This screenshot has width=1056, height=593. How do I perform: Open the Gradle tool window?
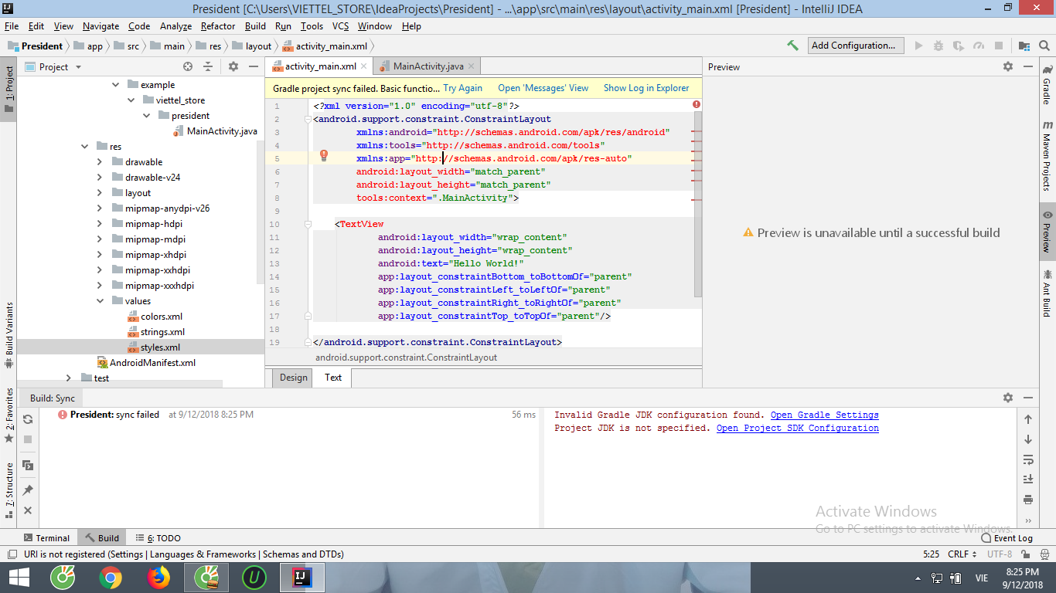(1047, 86)
